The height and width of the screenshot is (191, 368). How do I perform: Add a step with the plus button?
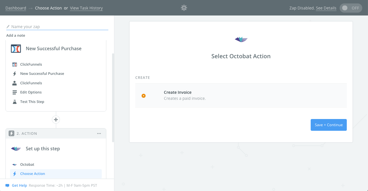pyautogui.click(x=56, y=120)
